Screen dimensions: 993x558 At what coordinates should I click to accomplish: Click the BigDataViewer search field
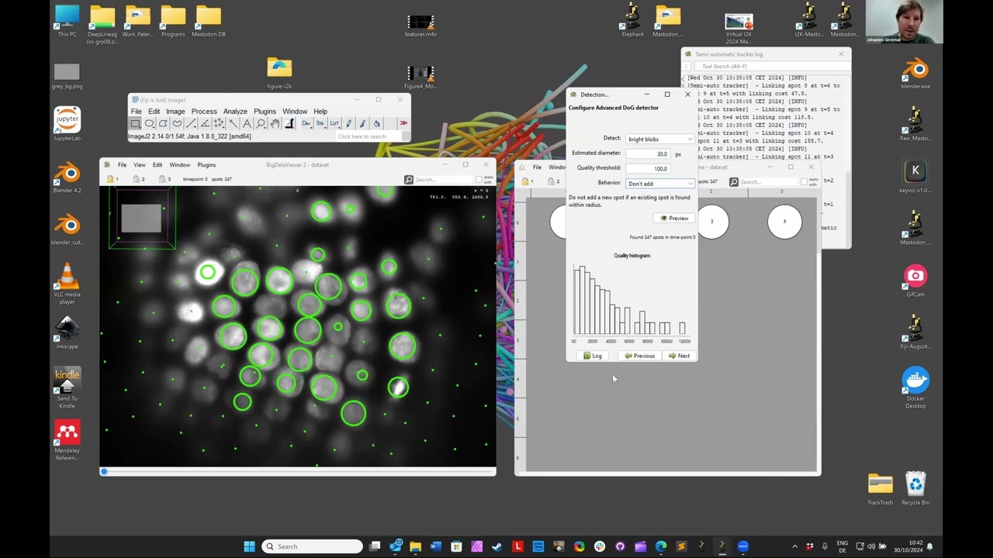click(x=444, y=179)
